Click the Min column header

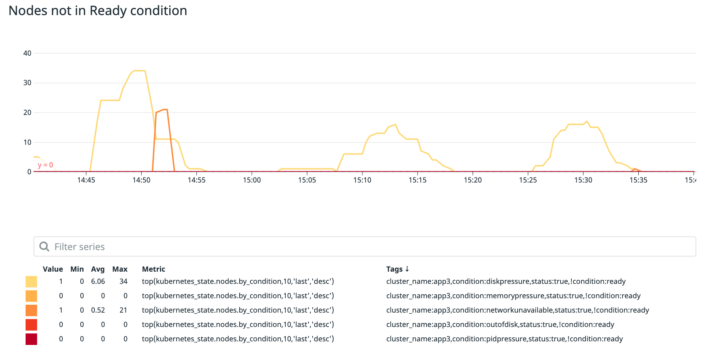point(77,269)
